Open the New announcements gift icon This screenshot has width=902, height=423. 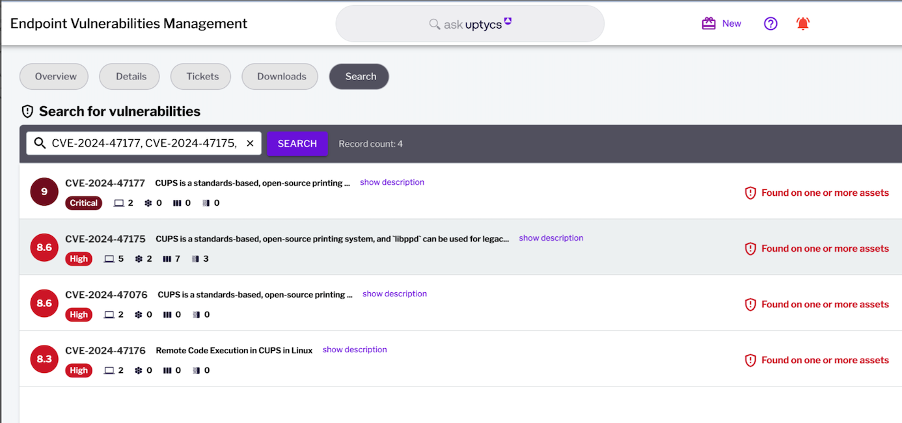709,23
